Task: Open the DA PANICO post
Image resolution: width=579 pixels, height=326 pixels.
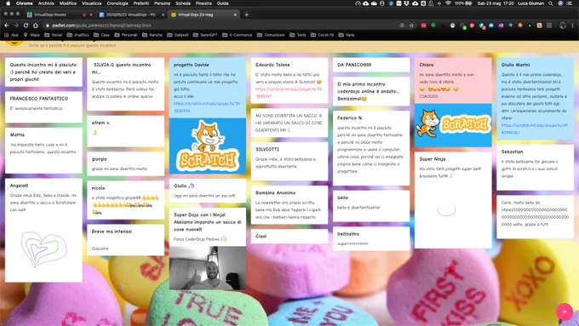Action: [x=371, y=65]
